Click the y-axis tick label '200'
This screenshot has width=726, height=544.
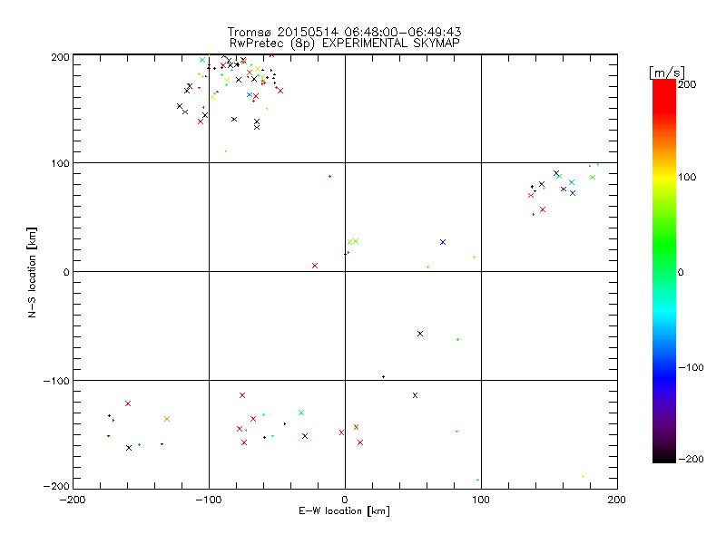tap(60, 57)
